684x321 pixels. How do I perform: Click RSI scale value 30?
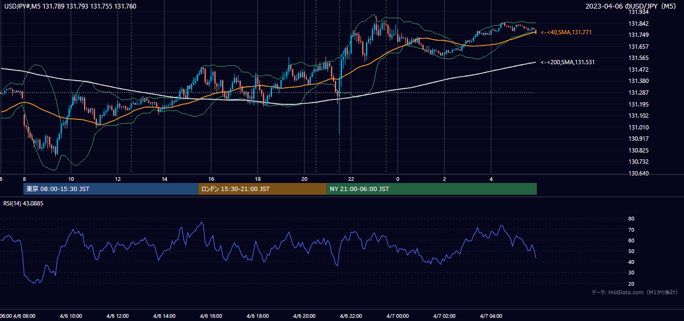(631, 273)
